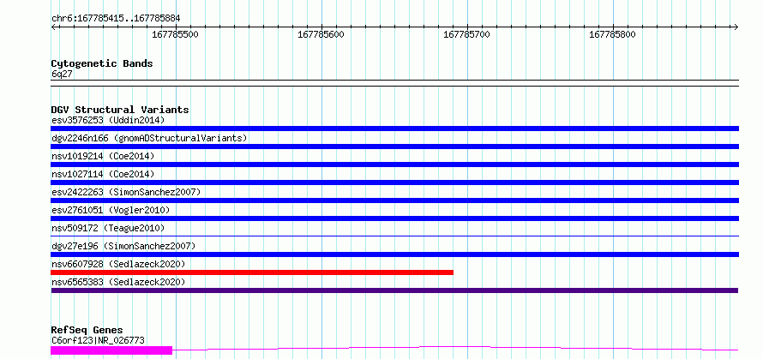Open the esv2422263 (SimonSanchez2007) label
Screen dimensions: 763x359
(x=126, y=192)
